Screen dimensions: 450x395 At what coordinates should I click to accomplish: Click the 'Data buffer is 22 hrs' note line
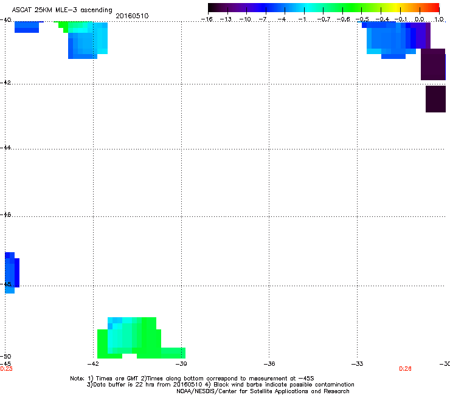point(220,385)
